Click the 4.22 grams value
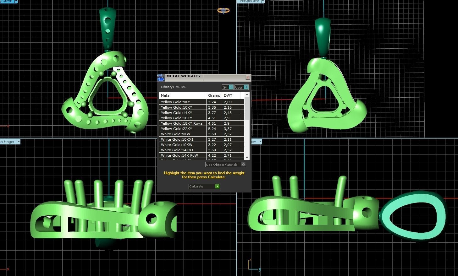This screenshot has height=276, width=458. 212,155
